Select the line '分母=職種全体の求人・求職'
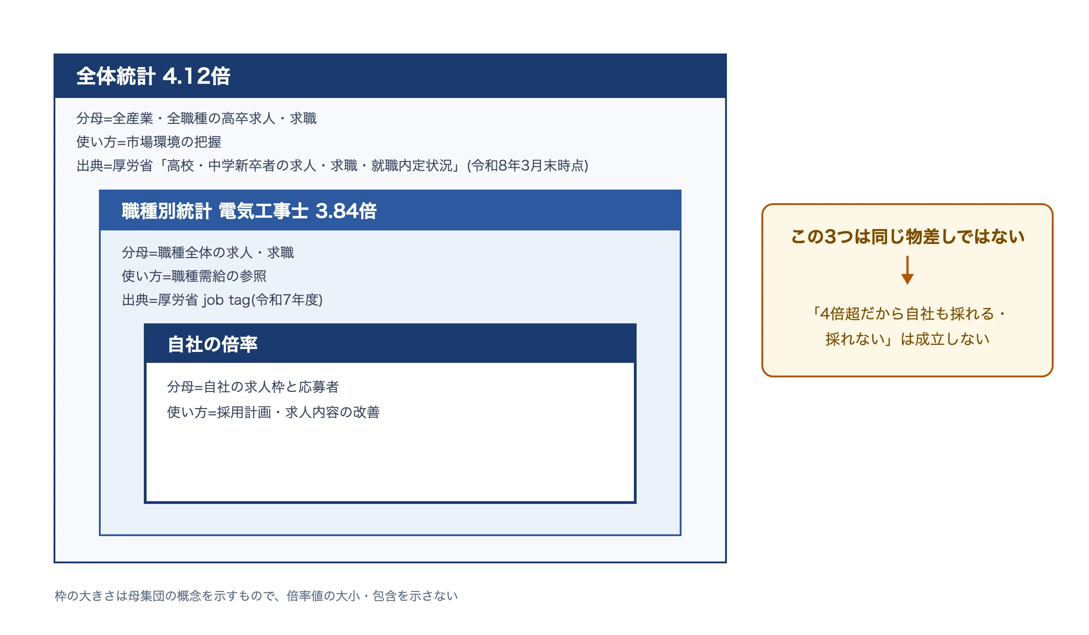The width and height of the screenshot is (1089, 635). [x=208, y=253]
